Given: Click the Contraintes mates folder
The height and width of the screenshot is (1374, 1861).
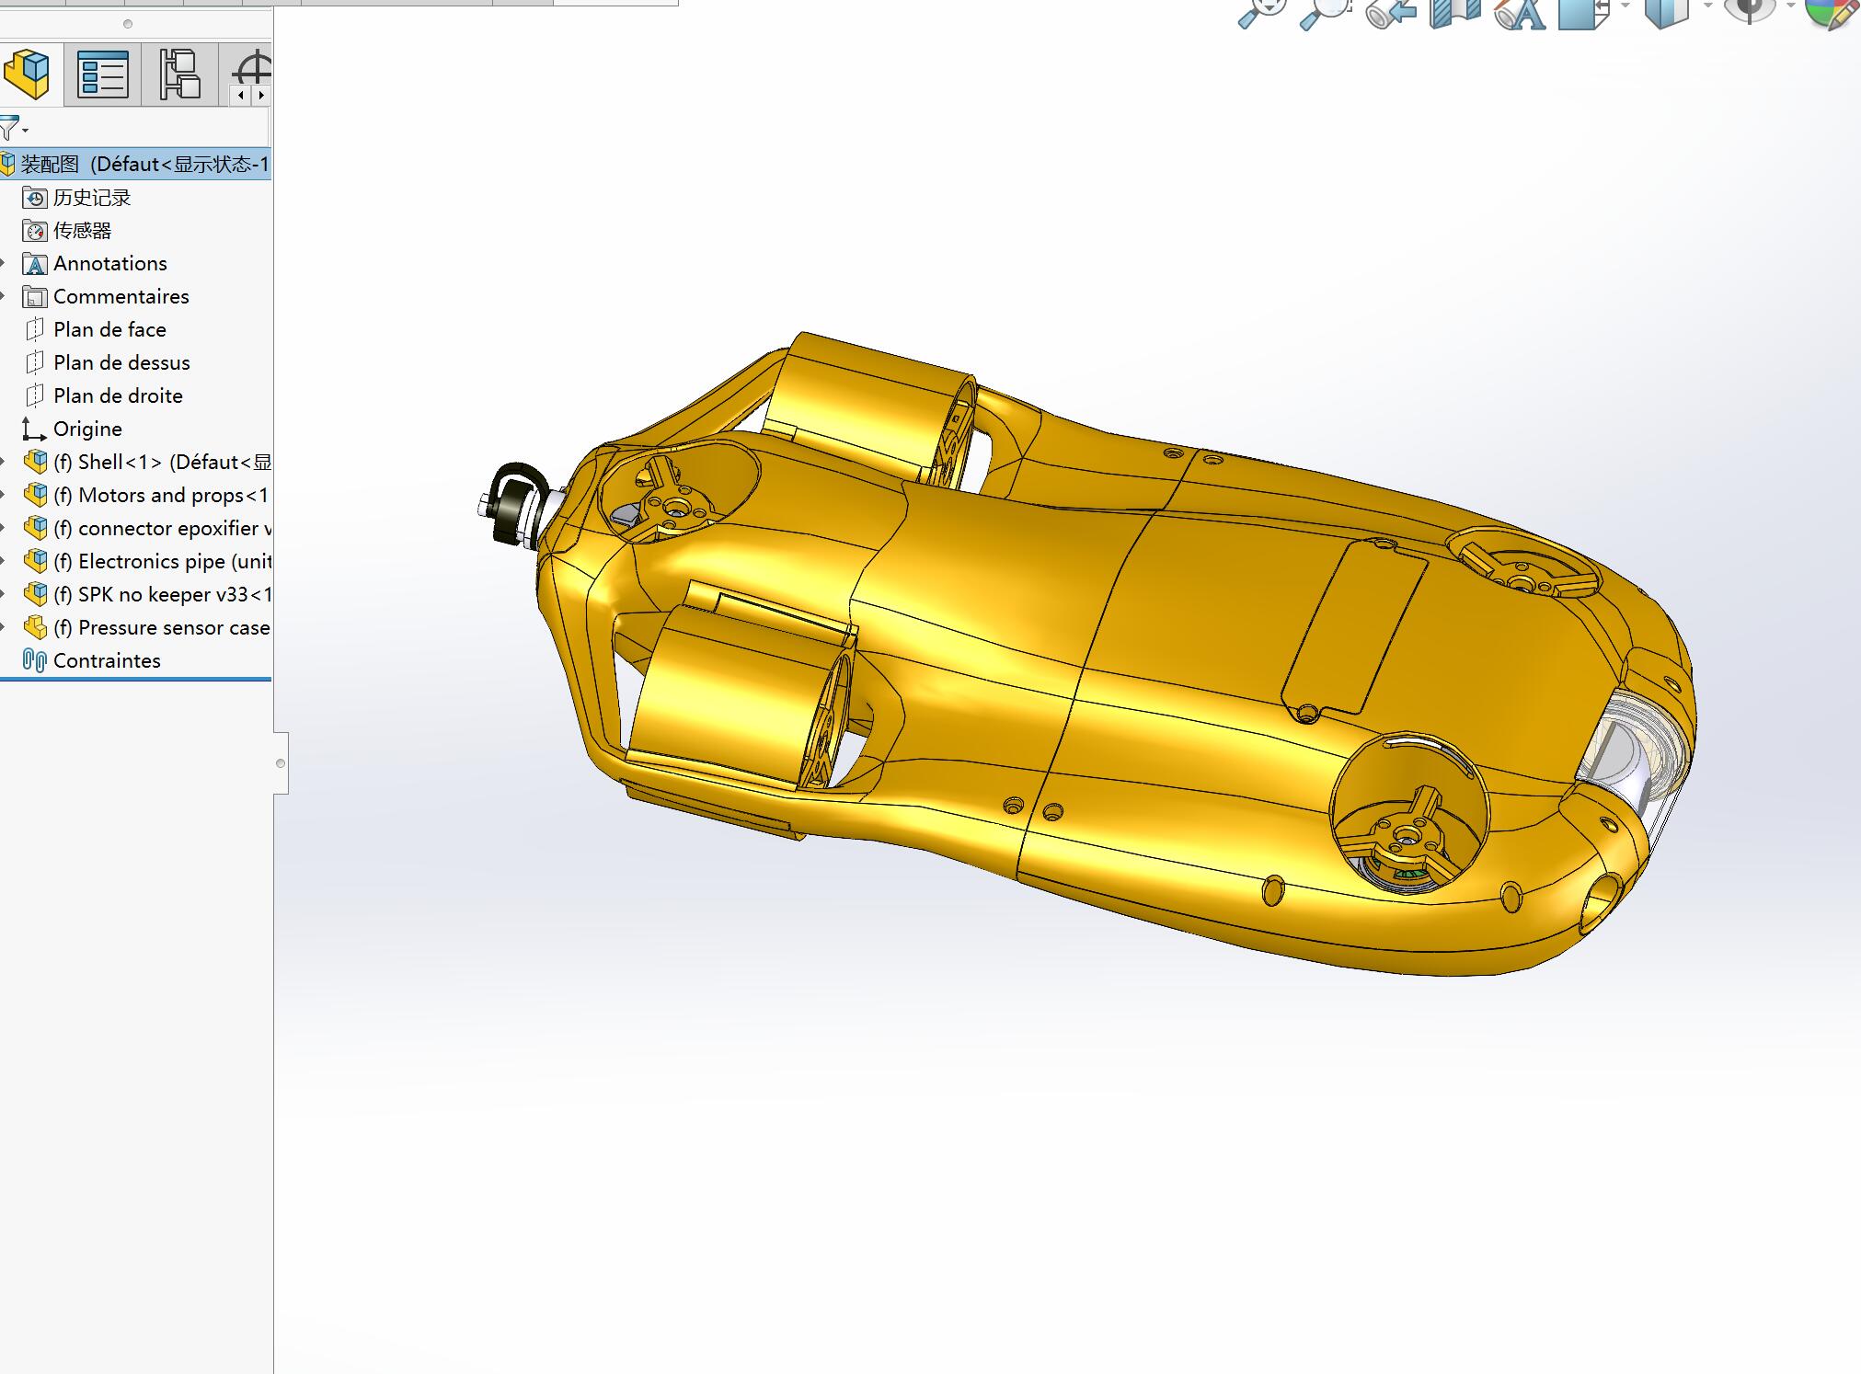Looking at the screenshot, I should click(x=107, y=660).
